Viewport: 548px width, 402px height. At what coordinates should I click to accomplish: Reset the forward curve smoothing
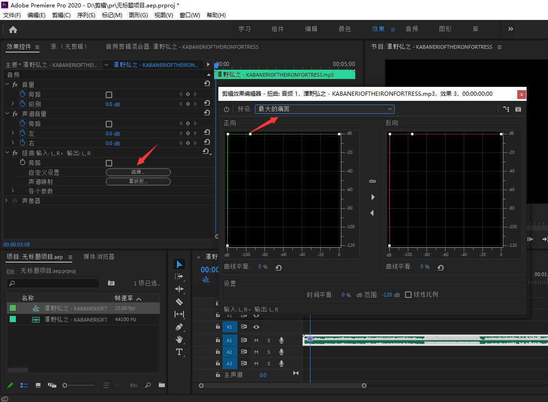coord(278,267)
